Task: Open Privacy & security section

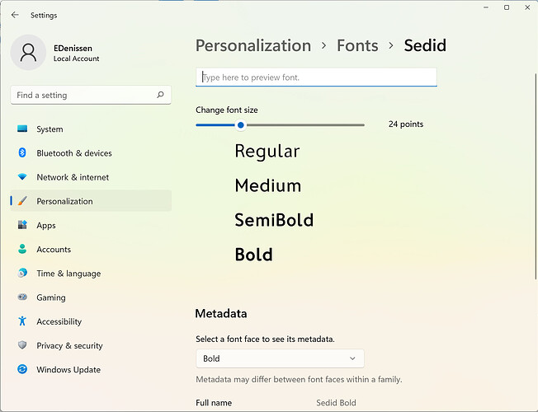Action: tap(69, 346)
